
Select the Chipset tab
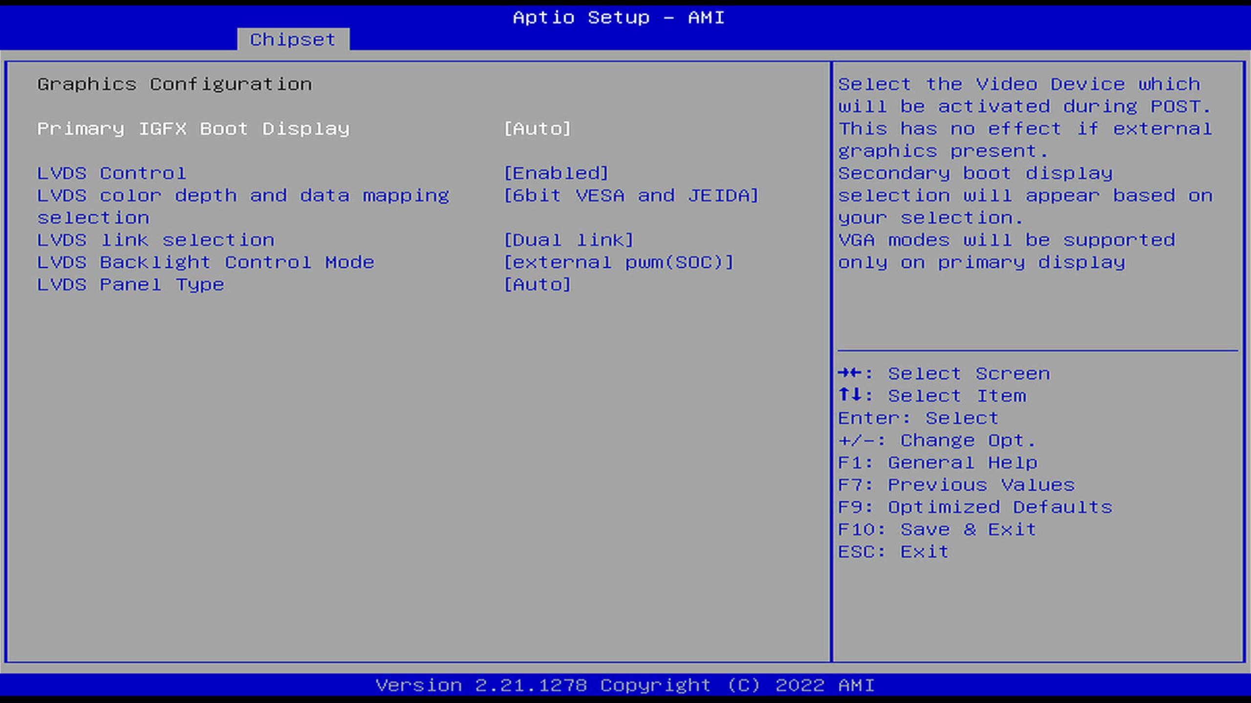(293, 40)
